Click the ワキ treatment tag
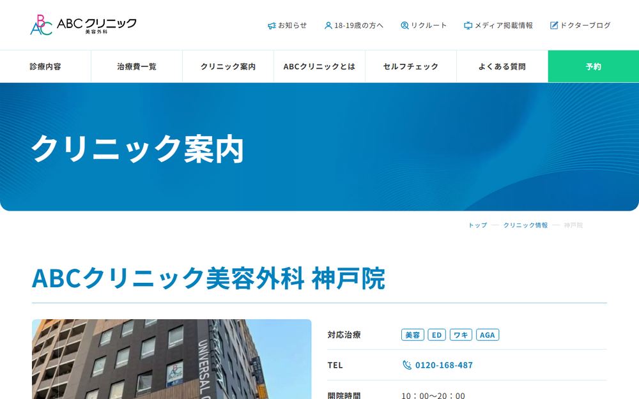639x399 pixels. coord(461,335)
